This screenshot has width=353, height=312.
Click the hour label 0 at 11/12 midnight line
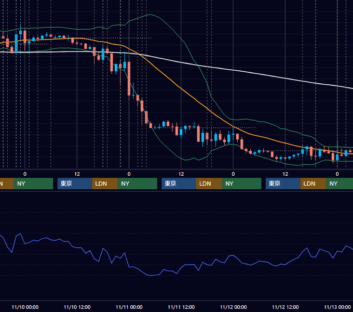point(233,174)
